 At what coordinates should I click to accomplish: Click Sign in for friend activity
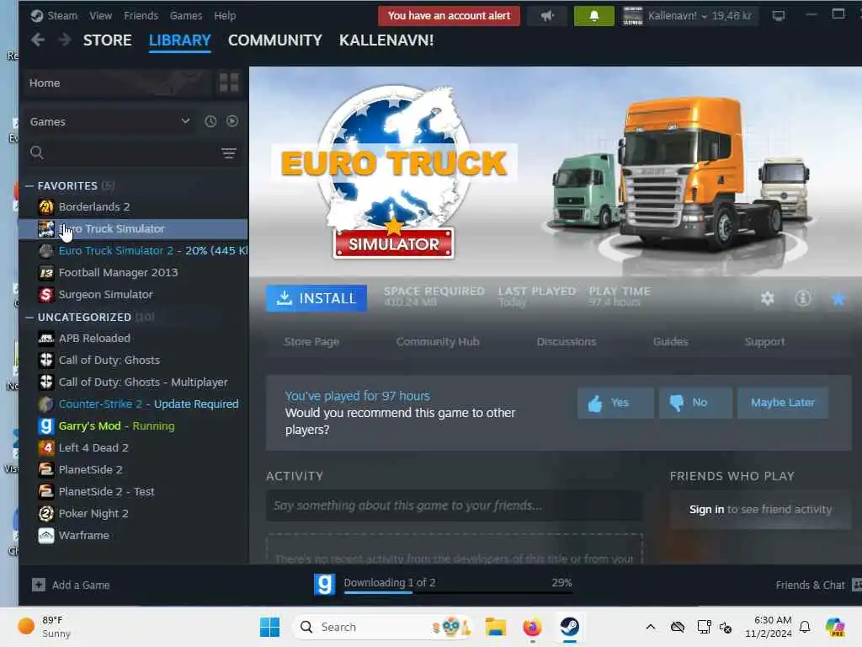click(706, 510)
